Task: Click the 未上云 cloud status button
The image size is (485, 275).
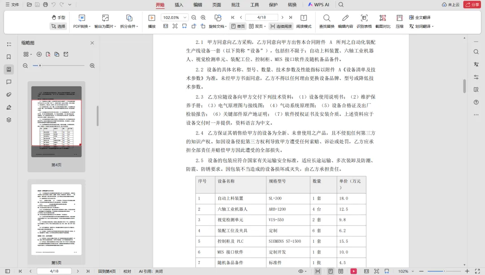Action: (x=451, y=4)
